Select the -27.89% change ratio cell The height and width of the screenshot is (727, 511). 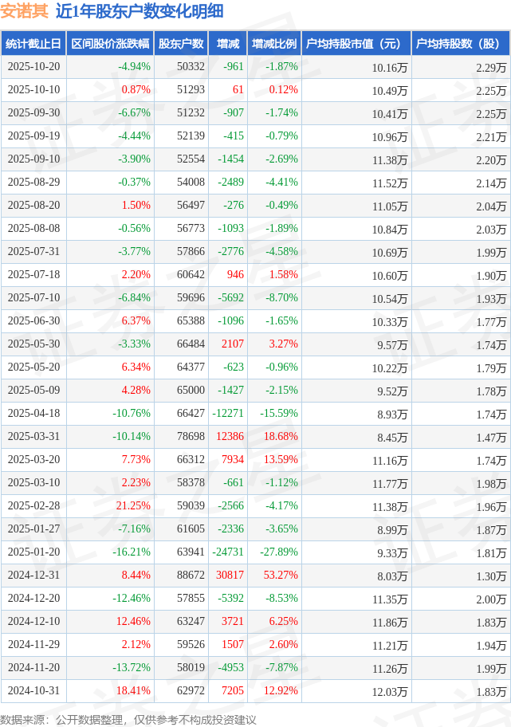277,552
